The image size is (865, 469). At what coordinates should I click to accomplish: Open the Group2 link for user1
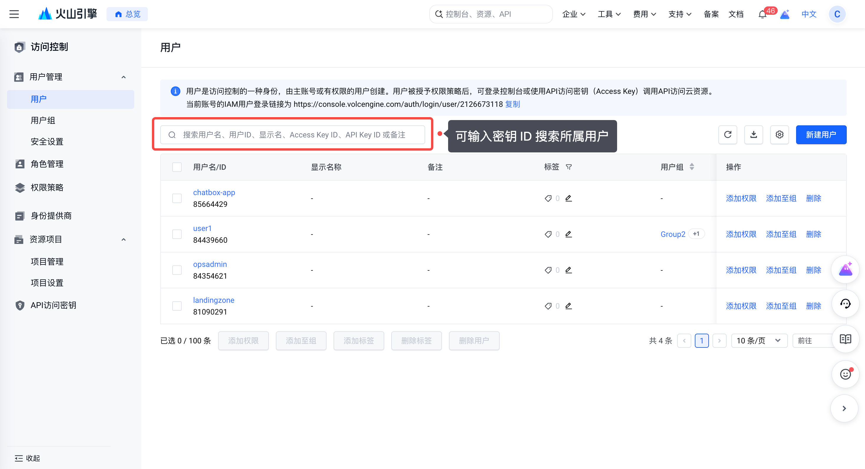click(x=673, y=234)
